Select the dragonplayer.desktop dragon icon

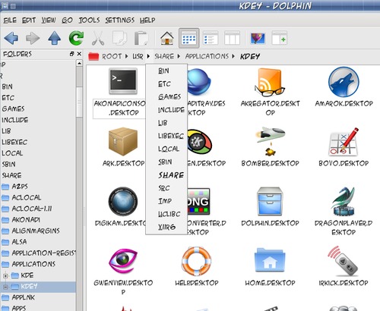pos(344,201)
